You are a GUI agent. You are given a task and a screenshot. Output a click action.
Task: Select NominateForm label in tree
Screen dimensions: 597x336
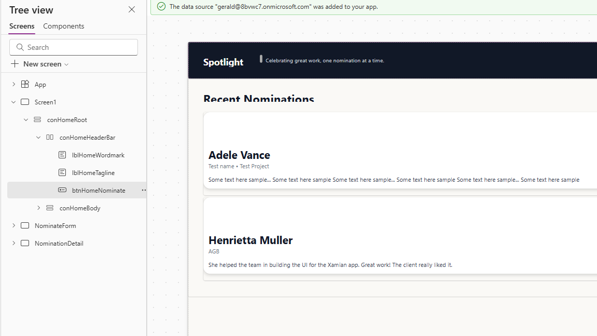55,226
